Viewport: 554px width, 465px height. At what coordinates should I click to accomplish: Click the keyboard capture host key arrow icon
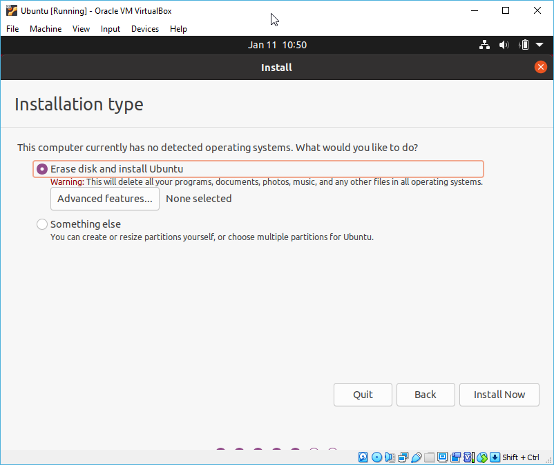tap(495, 457)
